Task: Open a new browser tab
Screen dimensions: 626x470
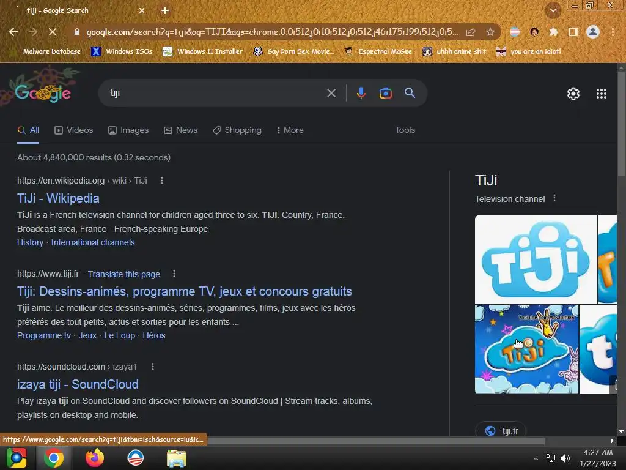Action: pos(165,10)
